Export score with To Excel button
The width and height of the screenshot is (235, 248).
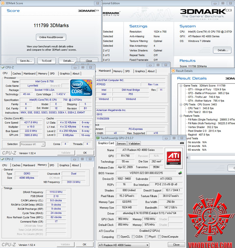coord(47,61)
